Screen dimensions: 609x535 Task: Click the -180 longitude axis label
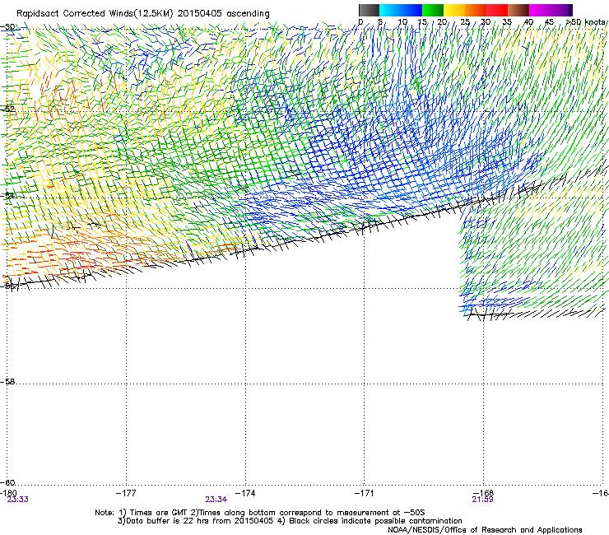(x=8, y=493)
